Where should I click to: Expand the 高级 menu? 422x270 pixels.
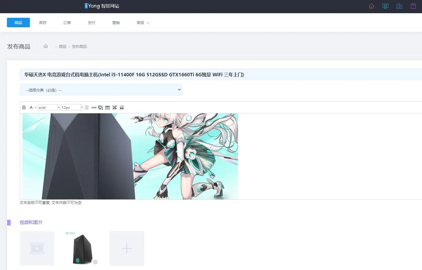pos(143,23)
